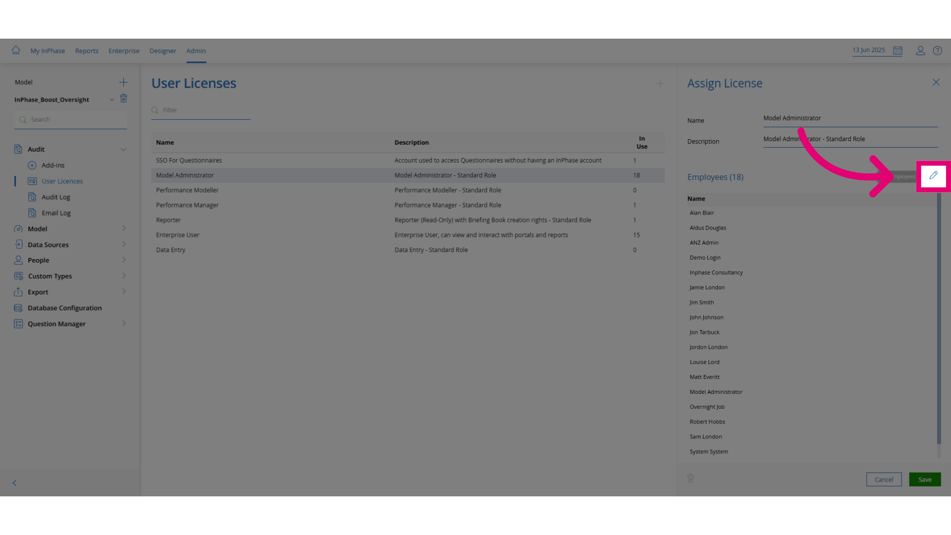Click the Question Manager icon

point(18,323)
